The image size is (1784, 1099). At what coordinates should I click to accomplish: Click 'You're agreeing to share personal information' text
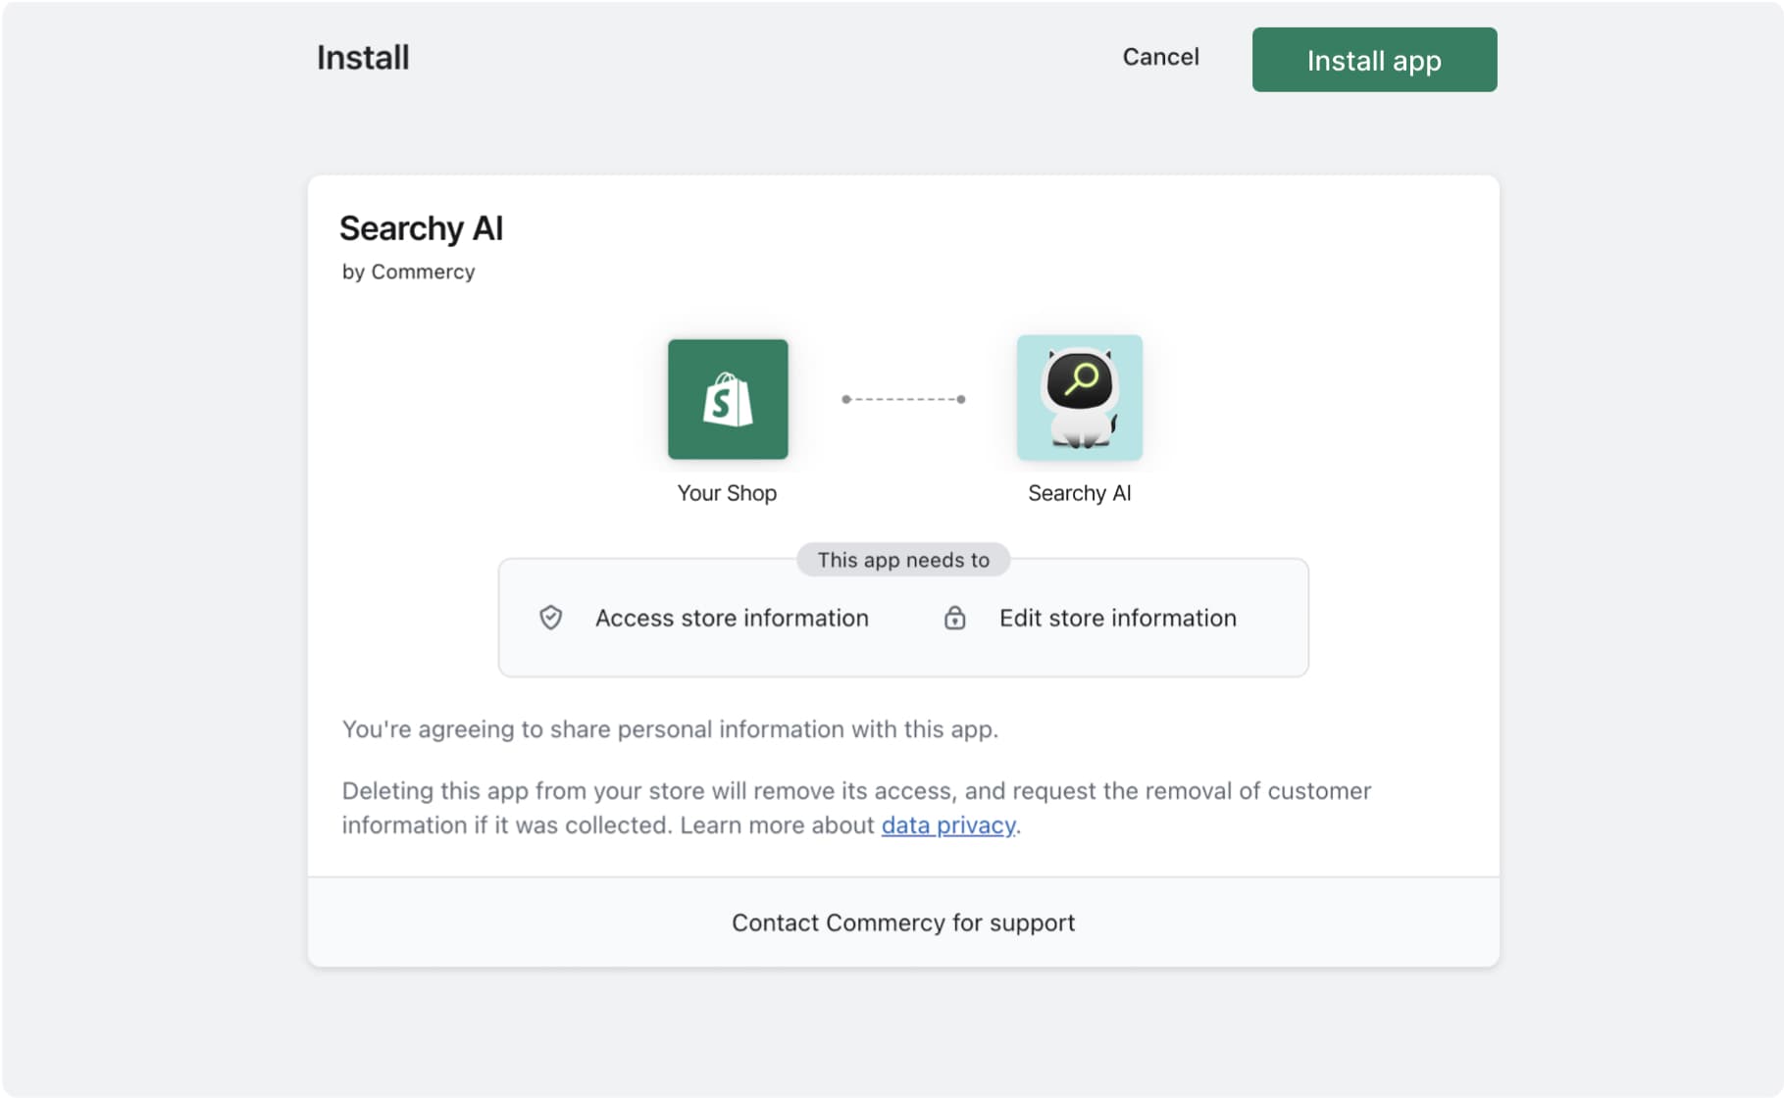(x=670, y=729)
